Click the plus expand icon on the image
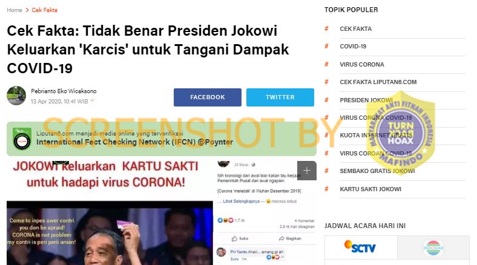Viewport: 477px width, 265px height. (307, 171)
